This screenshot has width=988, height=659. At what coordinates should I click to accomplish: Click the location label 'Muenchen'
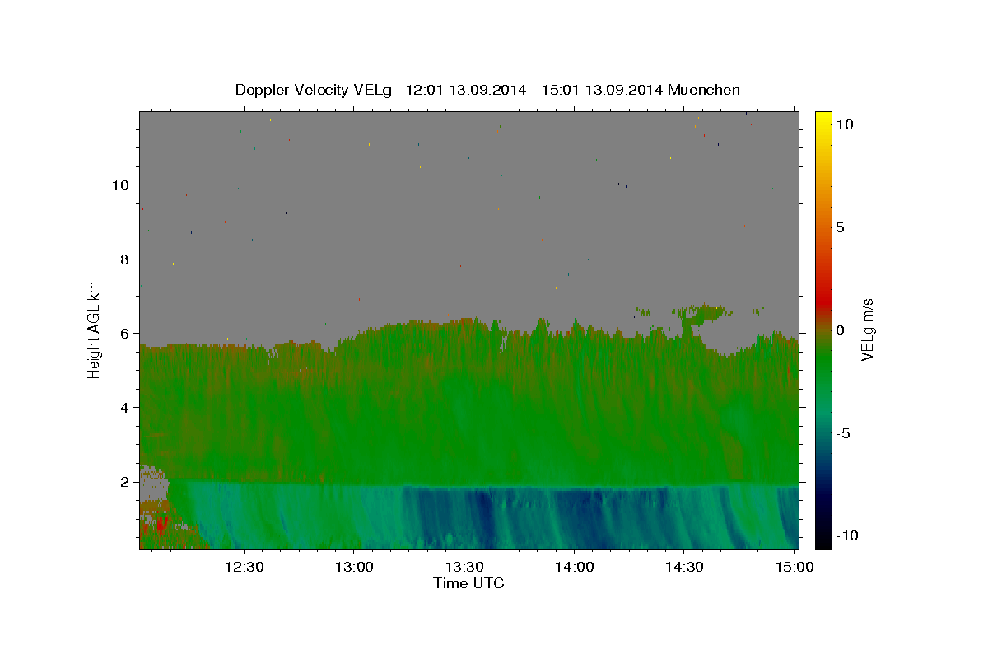click(705, 90)
